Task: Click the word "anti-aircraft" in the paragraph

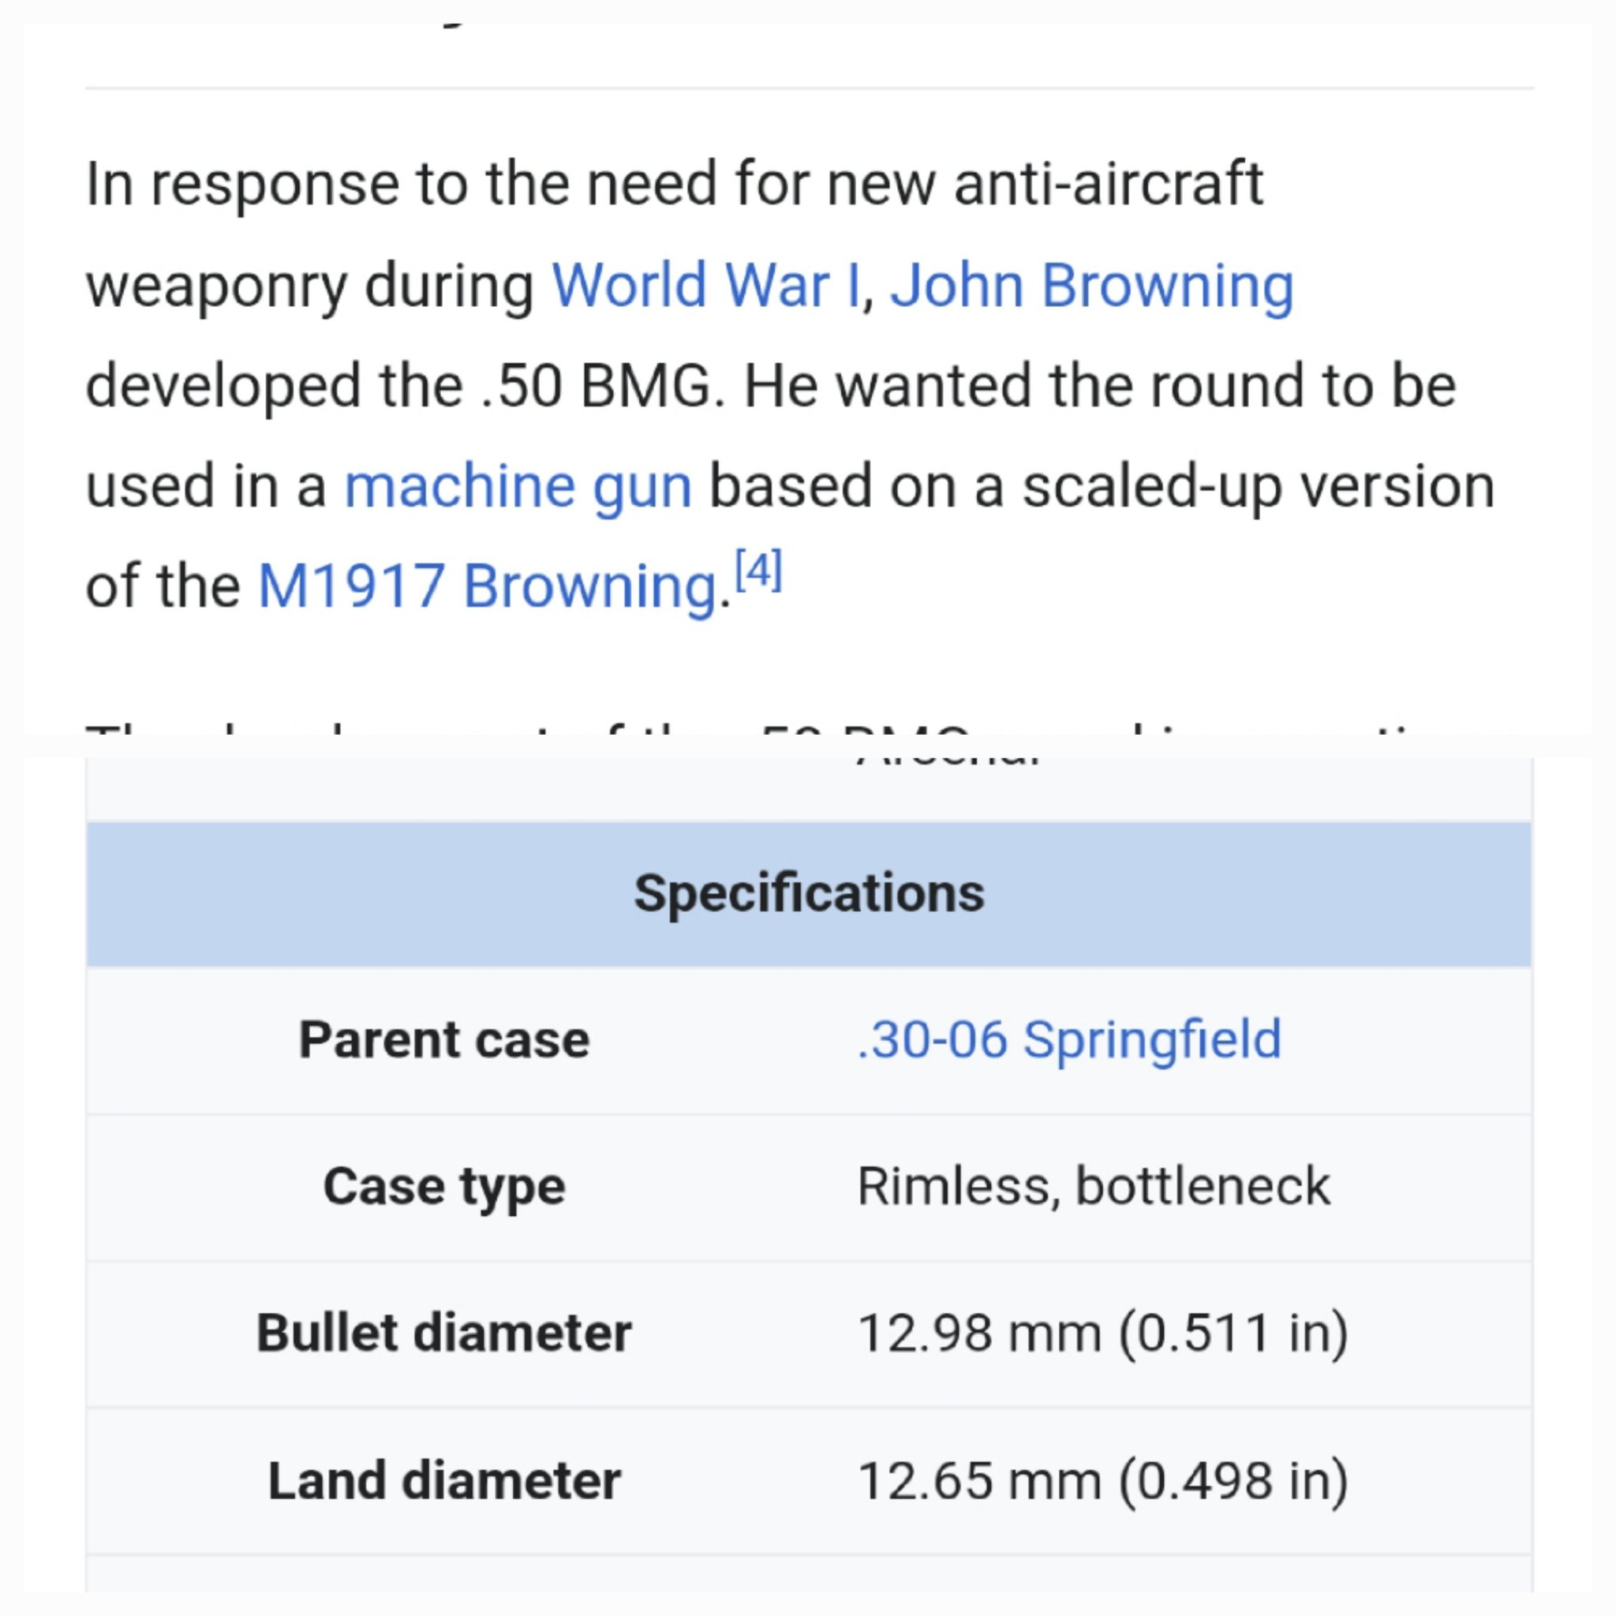Action: (x=1109, y=184)
